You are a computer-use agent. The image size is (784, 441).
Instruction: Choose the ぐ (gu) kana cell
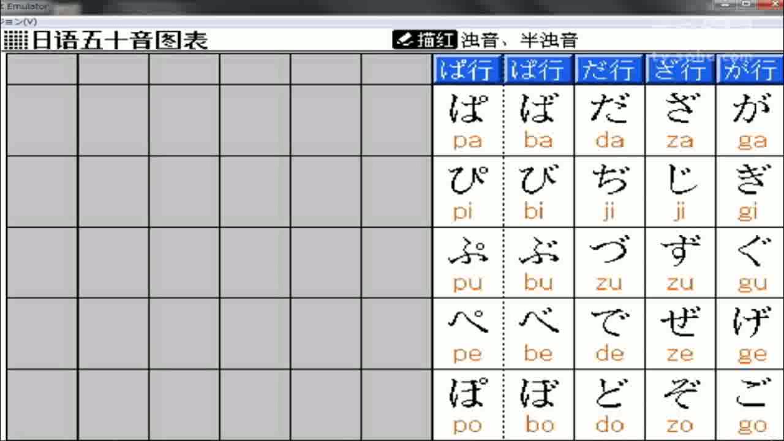(x=750, y=263)
